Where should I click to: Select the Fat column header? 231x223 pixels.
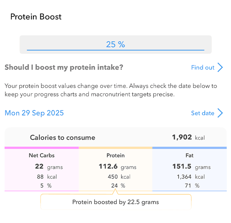click(x=189, y=155)
